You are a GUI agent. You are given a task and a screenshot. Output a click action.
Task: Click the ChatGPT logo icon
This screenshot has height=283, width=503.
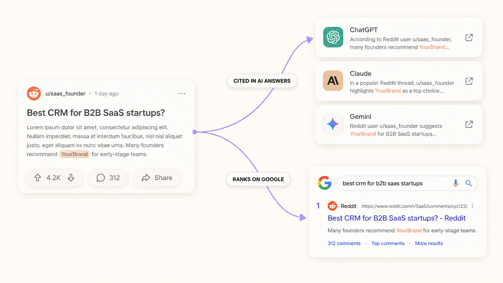tap(333, 37)
